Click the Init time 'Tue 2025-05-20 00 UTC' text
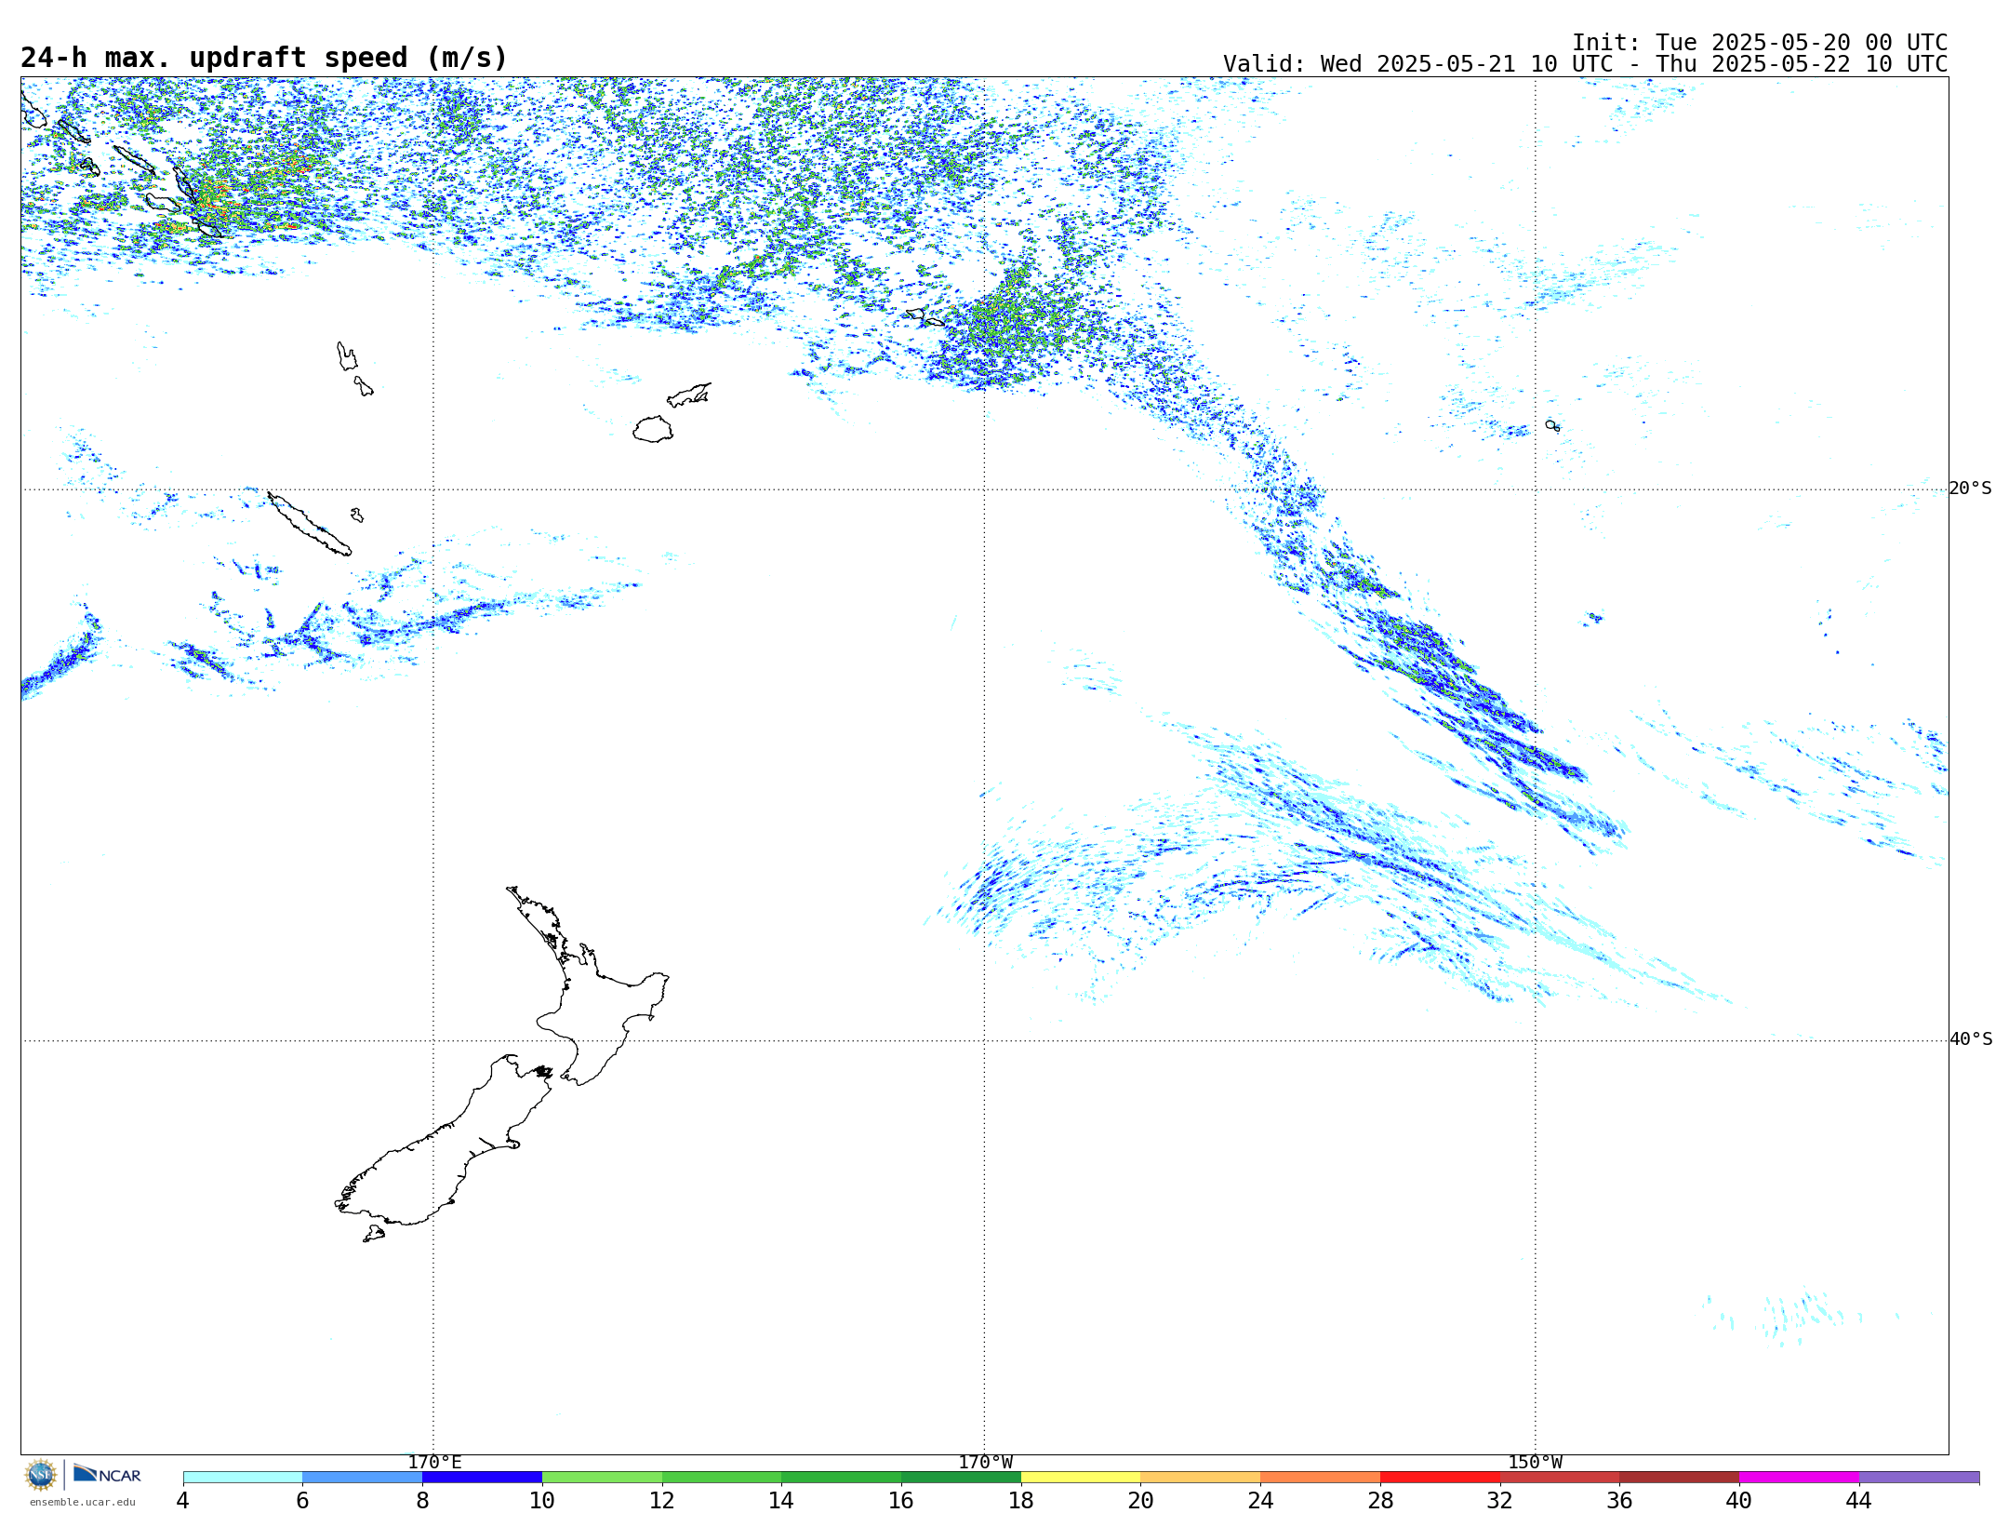The image size is (2009, 1513). click(x=1801, y=43)
